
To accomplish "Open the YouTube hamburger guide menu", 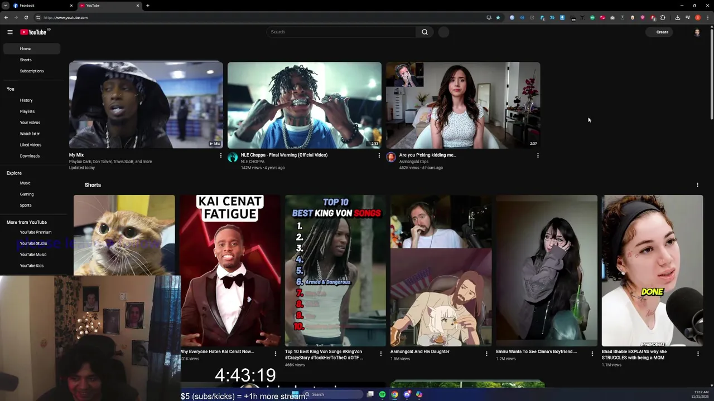I will coord(10,32).
